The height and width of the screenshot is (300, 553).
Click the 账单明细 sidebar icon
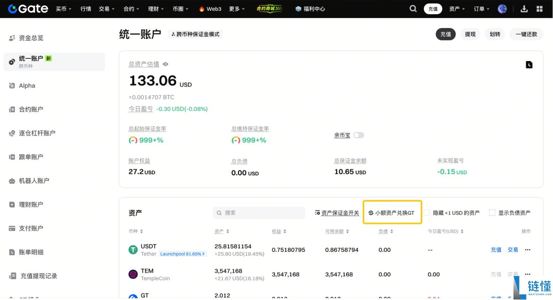12,252
